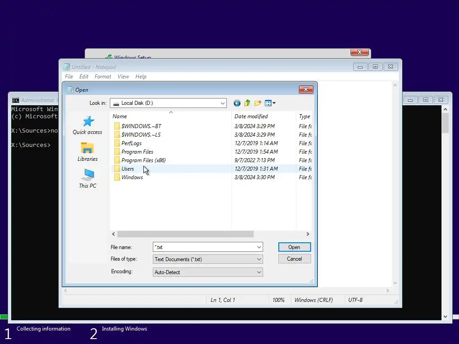Expand the Look in drive dropdown
This screenshot has width=459, height=344.
(222, 103)
